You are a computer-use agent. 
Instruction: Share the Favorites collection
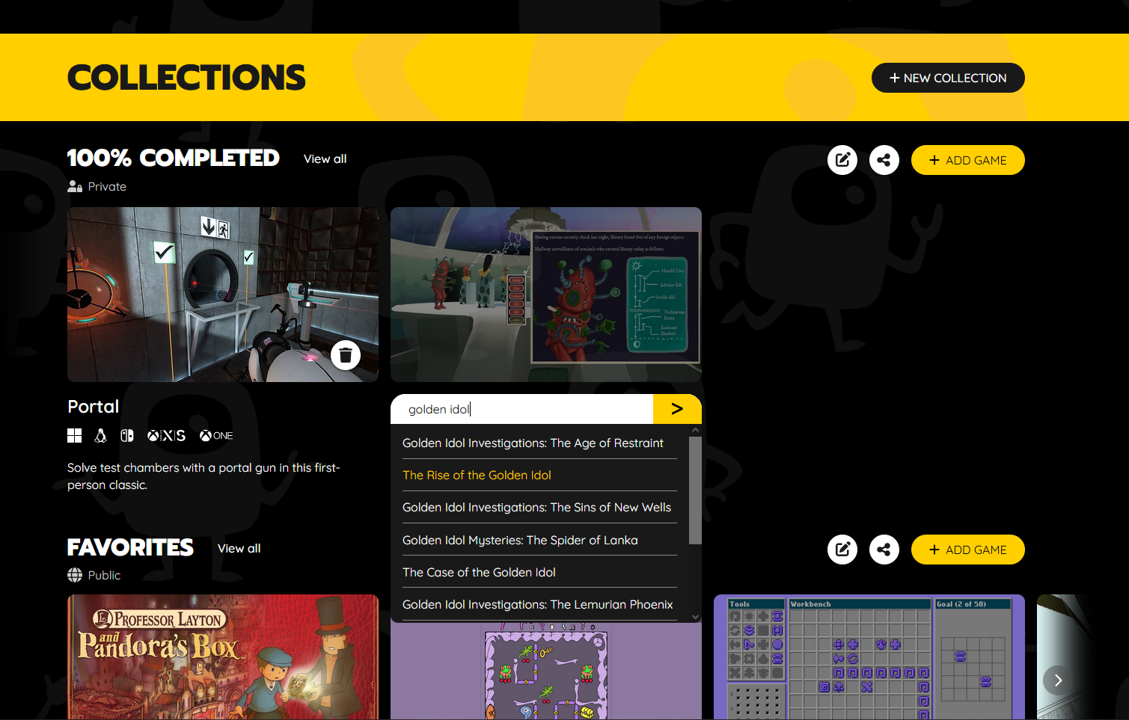point(884,550)
